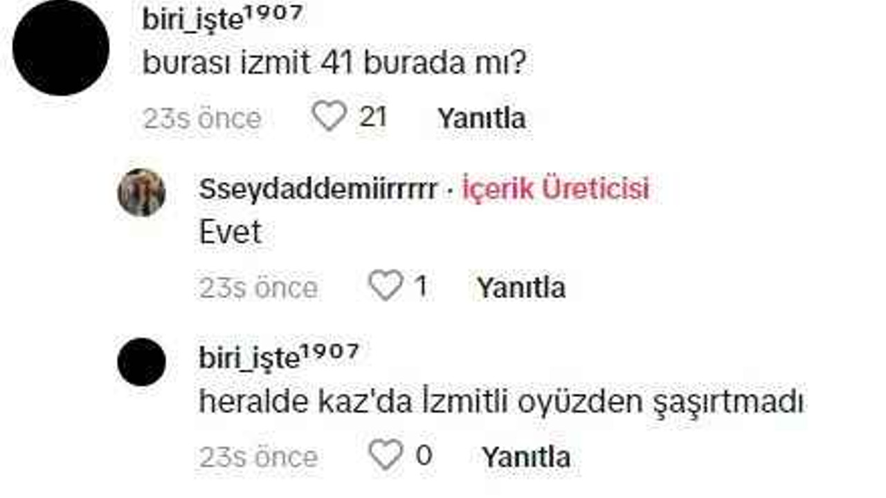
Task: Like the "burası izmit 41 burada mı?" comment
Action: pos(329,116)
